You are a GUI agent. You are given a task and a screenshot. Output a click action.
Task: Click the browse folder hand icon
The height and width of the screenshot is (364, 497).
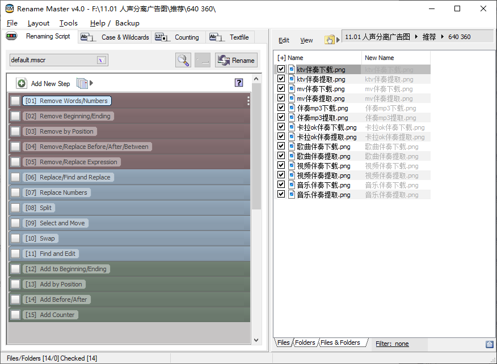(329, 40)
